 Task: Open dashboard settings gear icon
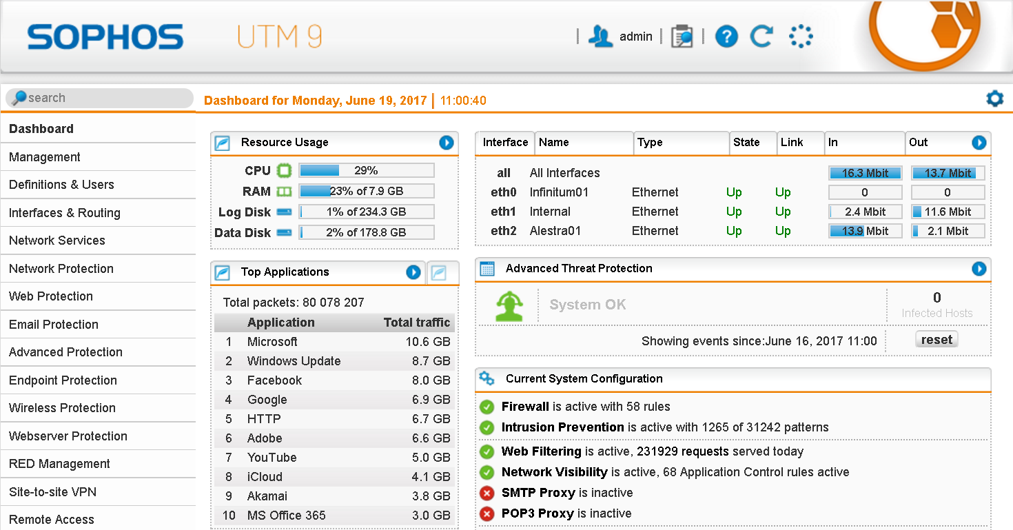994,99
